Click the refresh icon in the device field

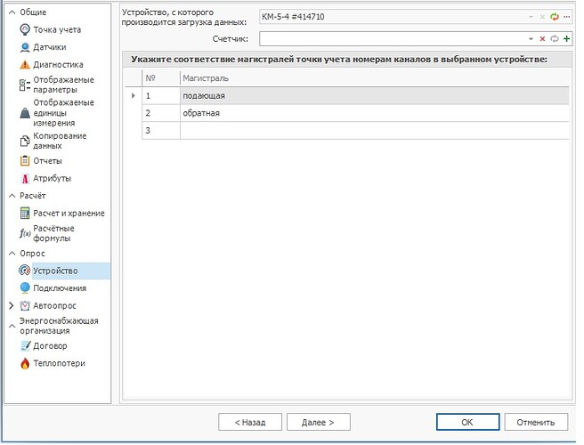(x=555, y=17)
